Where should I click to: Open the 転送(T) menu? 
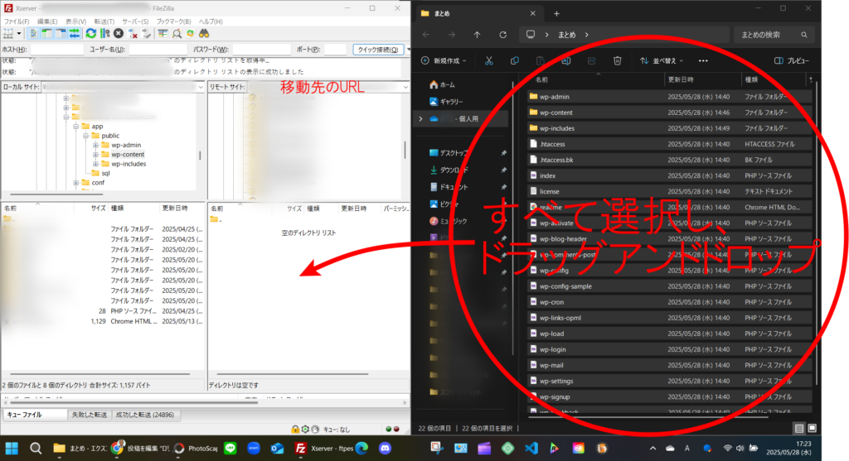(104, 22)
